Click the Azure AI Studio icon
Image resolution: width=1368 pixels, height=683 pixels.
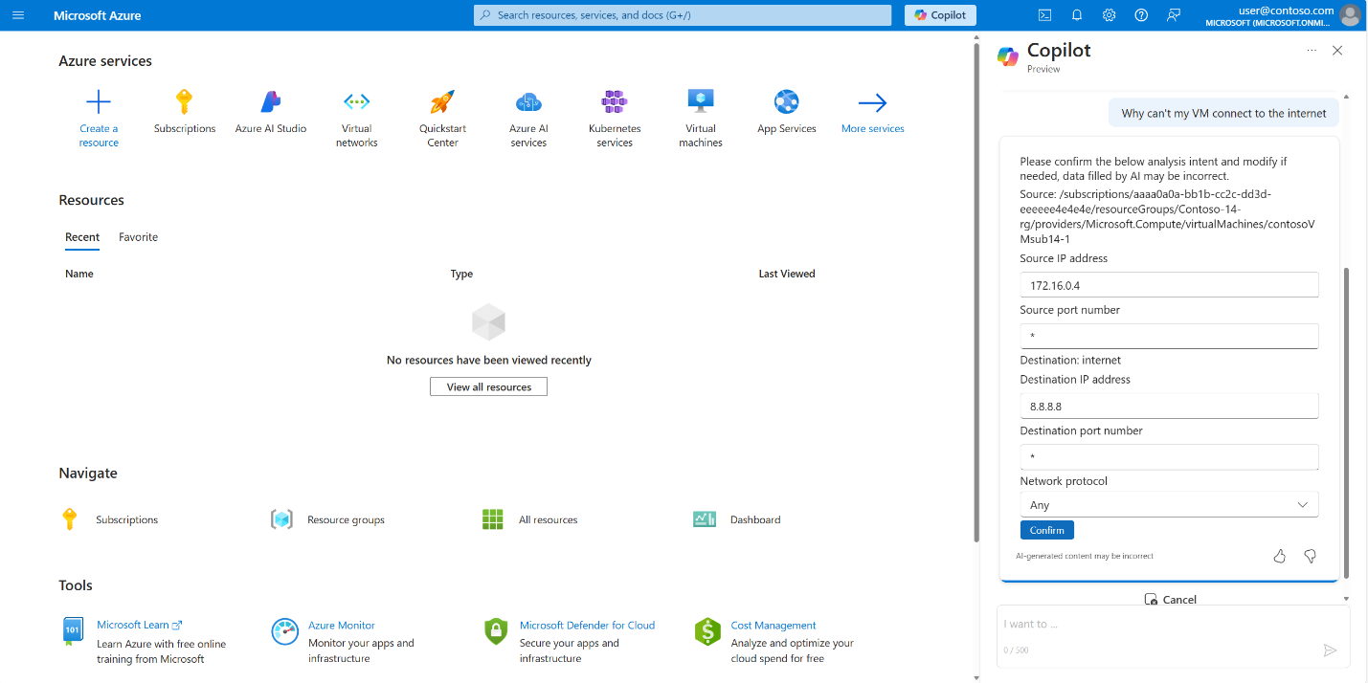click(271, 102)
